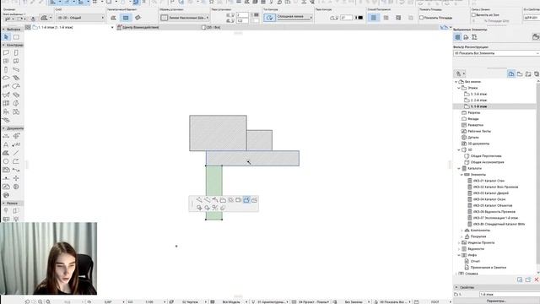This screenshot has width=540, height=304.
Task: Select the Arc/Circle tool
Action: point(6,161)
